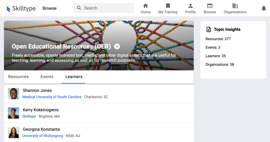Viewport: 270px width, 142px height.
Task: Open the Profile person icon
Action: (190, 6)
